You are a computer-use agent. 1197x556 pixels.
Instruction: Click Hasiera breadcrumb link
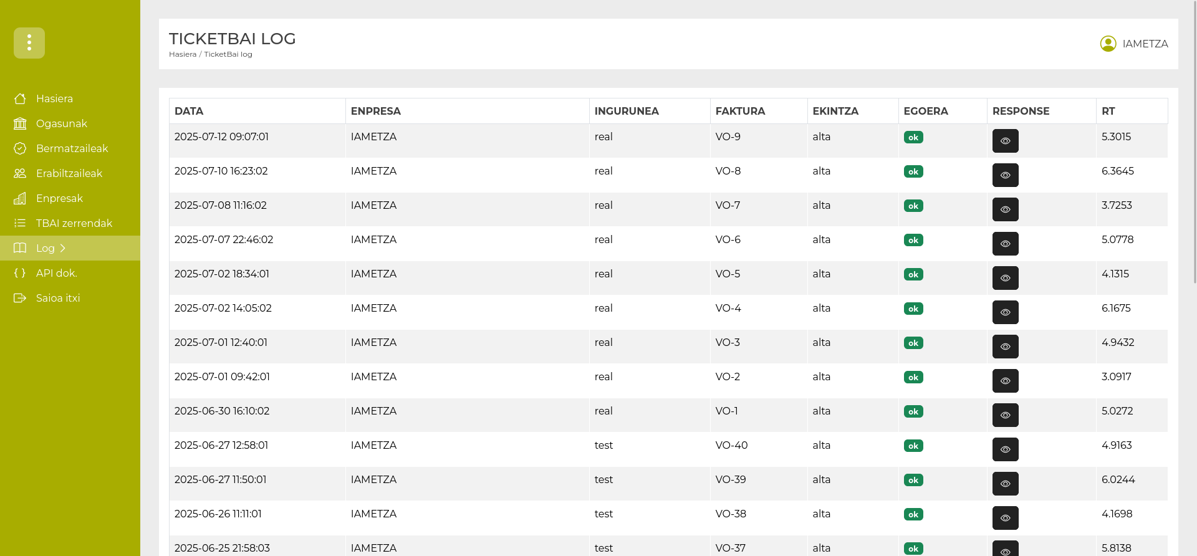pos(183,54)
